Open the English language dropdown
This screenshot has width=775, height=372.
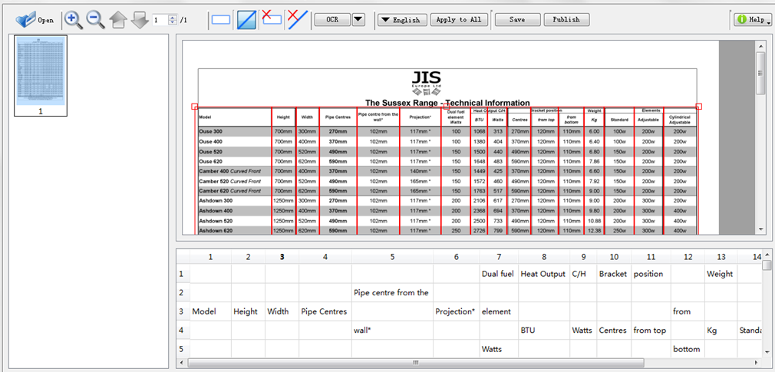(401, 20)
